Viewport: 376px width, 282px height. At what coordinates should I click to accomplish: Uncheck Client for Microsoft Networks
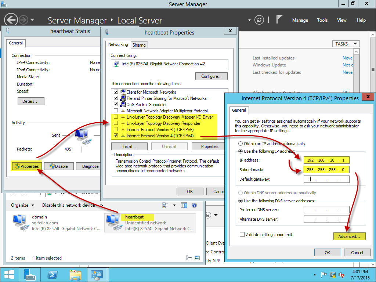coord(116,92)
